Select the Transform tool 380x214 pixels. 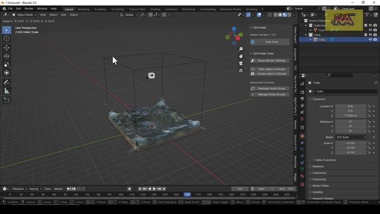pyautogui.click(x=7, y=73)
